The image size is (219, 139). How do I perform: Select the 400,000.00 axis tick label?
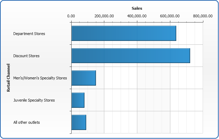click(137, 16)
